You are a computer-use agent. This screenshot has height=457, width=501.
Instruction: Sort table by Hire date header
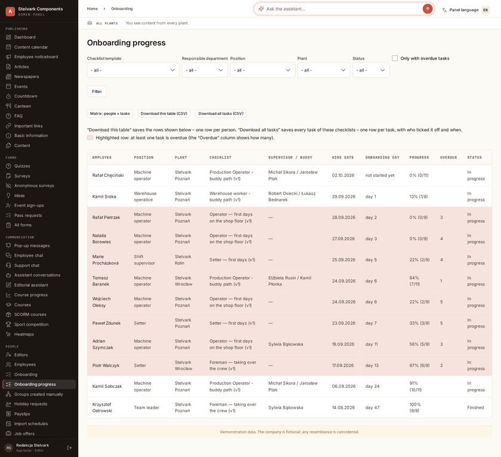[343, 158]
